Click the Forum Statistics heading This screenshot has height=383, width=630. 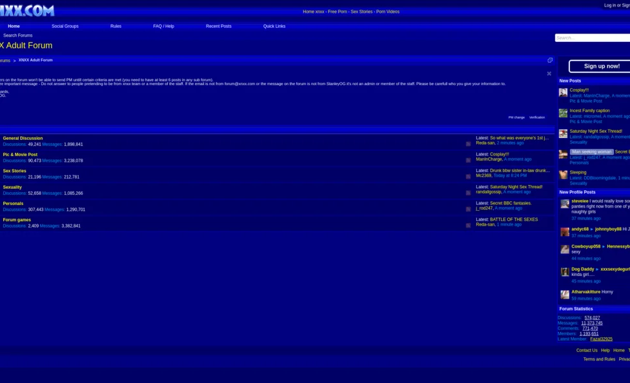coord(576,309)
